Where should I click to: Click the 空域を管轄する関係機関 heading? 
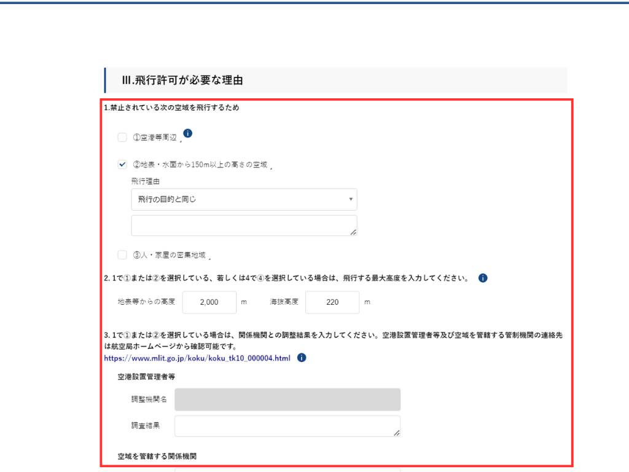point(158,457)
